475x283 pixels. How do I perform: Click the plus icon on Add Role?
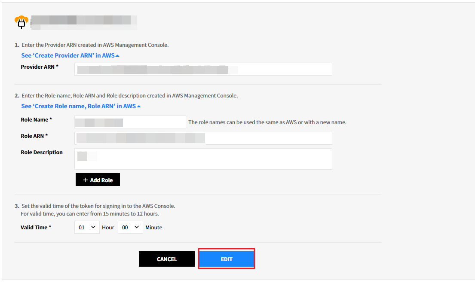85,180
